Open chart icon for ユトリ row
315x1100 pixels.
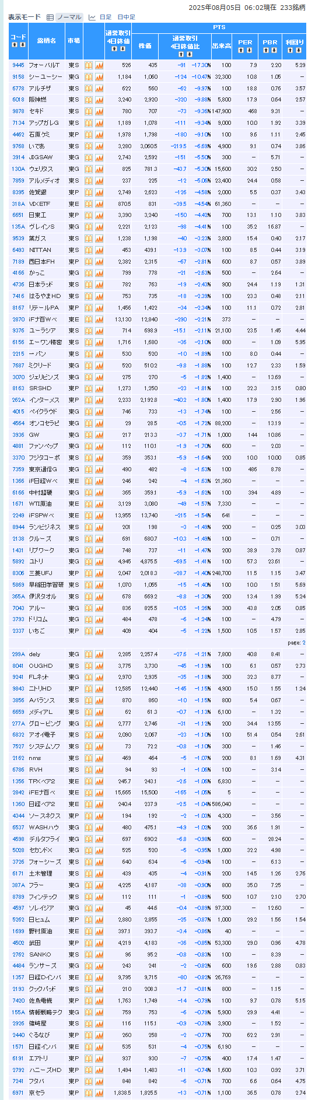(99, 562)
